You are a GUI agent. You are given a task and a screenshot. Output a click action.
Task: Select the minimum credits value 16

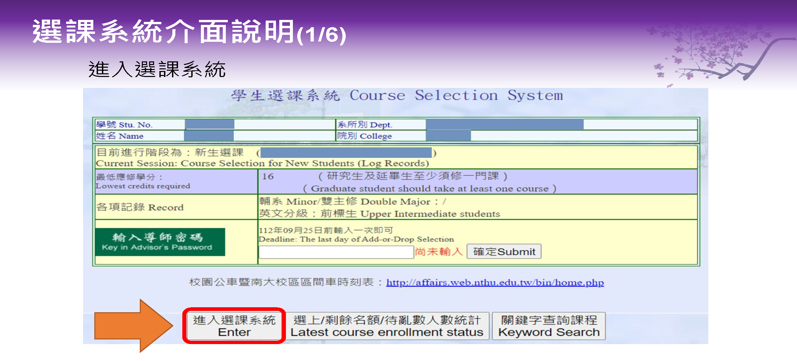tap(268, 177)
